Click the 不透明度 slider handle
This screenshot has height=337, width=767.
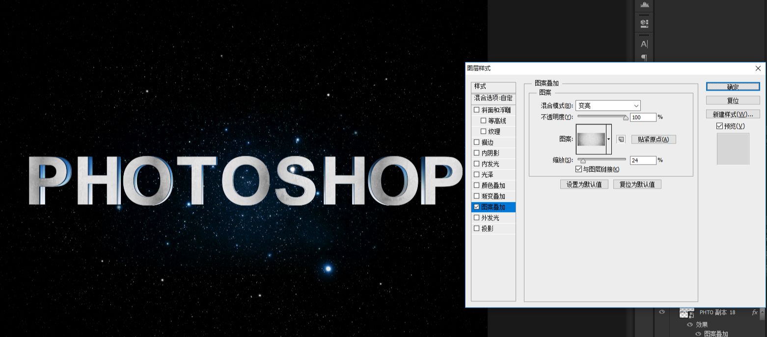pyautogui.click(x=626, y=118)
